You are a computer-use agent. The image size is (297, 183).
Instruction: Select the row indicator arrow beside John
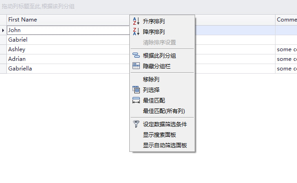[3, 30]
